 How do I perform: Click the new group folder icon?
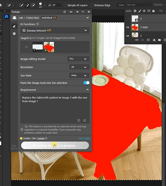159,40
